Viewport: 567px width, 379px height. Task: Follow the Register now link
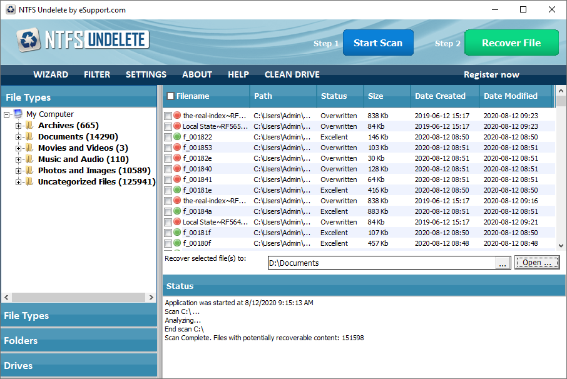pos(491,75)
